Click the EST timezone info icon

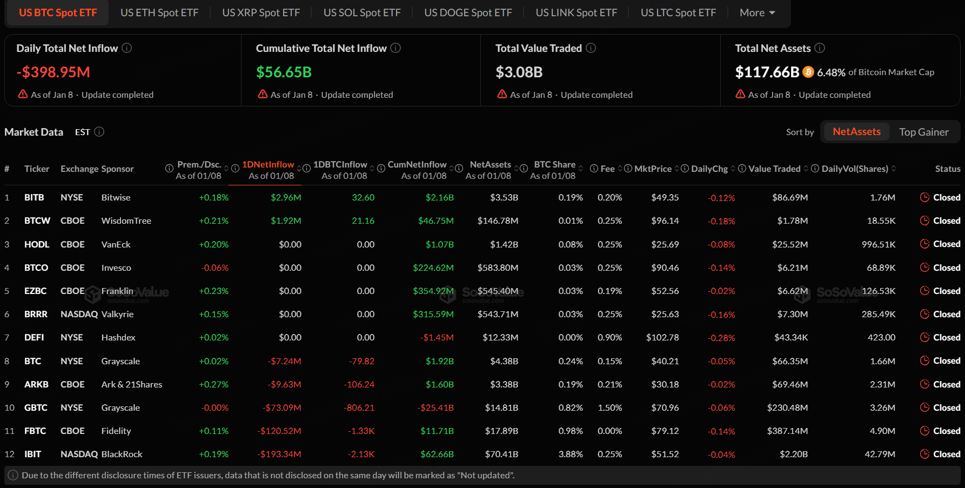[x=99, y=132]
